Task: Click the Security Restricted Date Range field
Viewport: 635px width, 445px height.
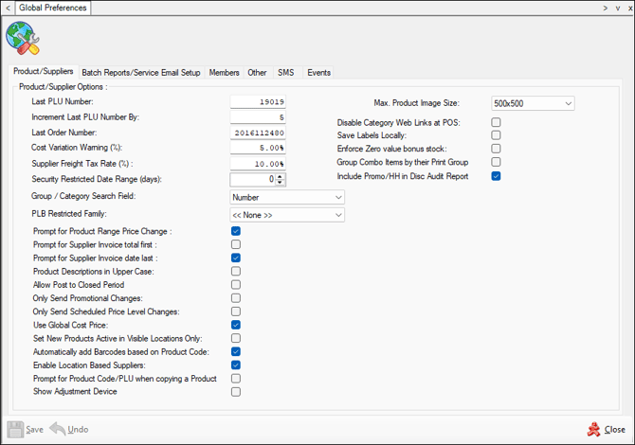Action: (253, 179)
